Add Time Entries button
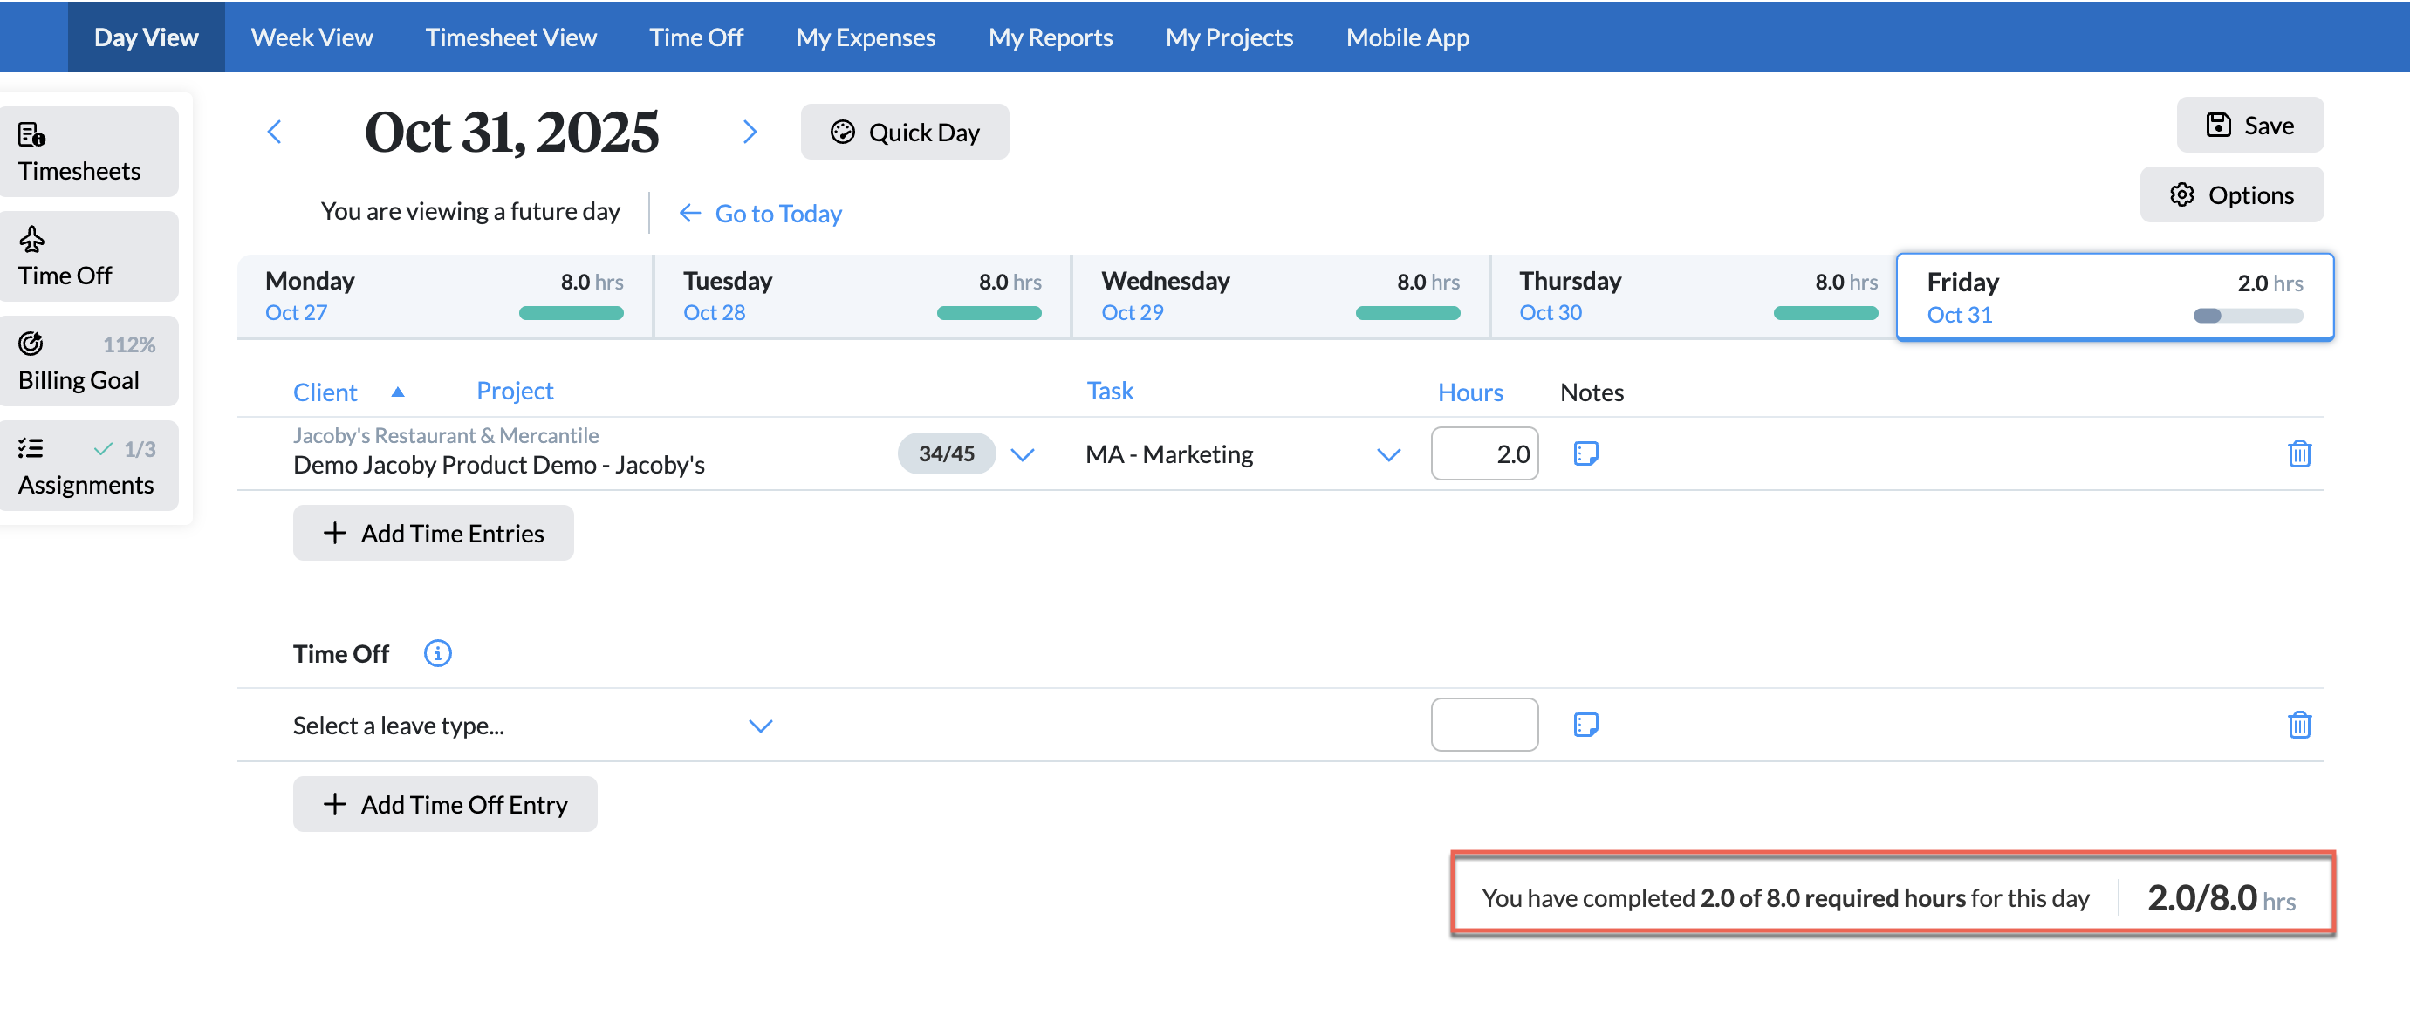 (433, 533)
